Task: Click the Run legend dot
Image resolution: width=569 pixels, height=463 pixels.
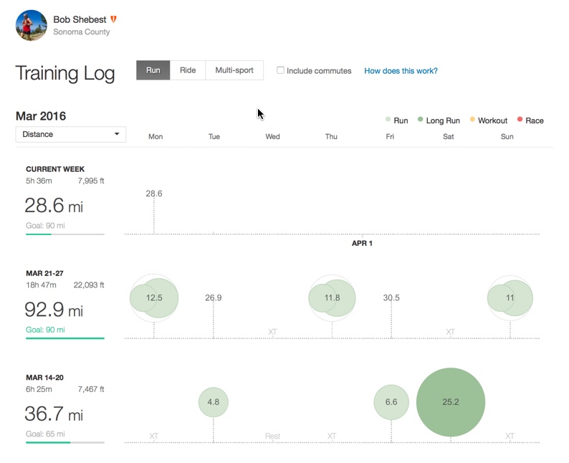Action: pyautogui.click(x=388, y=120)
